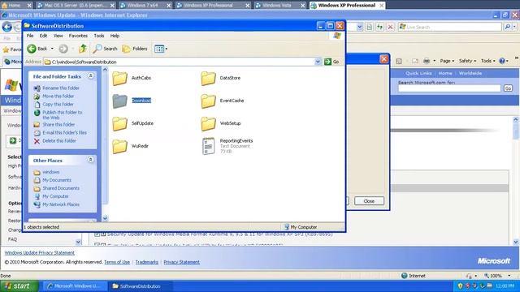Select the DataStore folder
This screenshot has width=520, height=292.
point(220,78)
